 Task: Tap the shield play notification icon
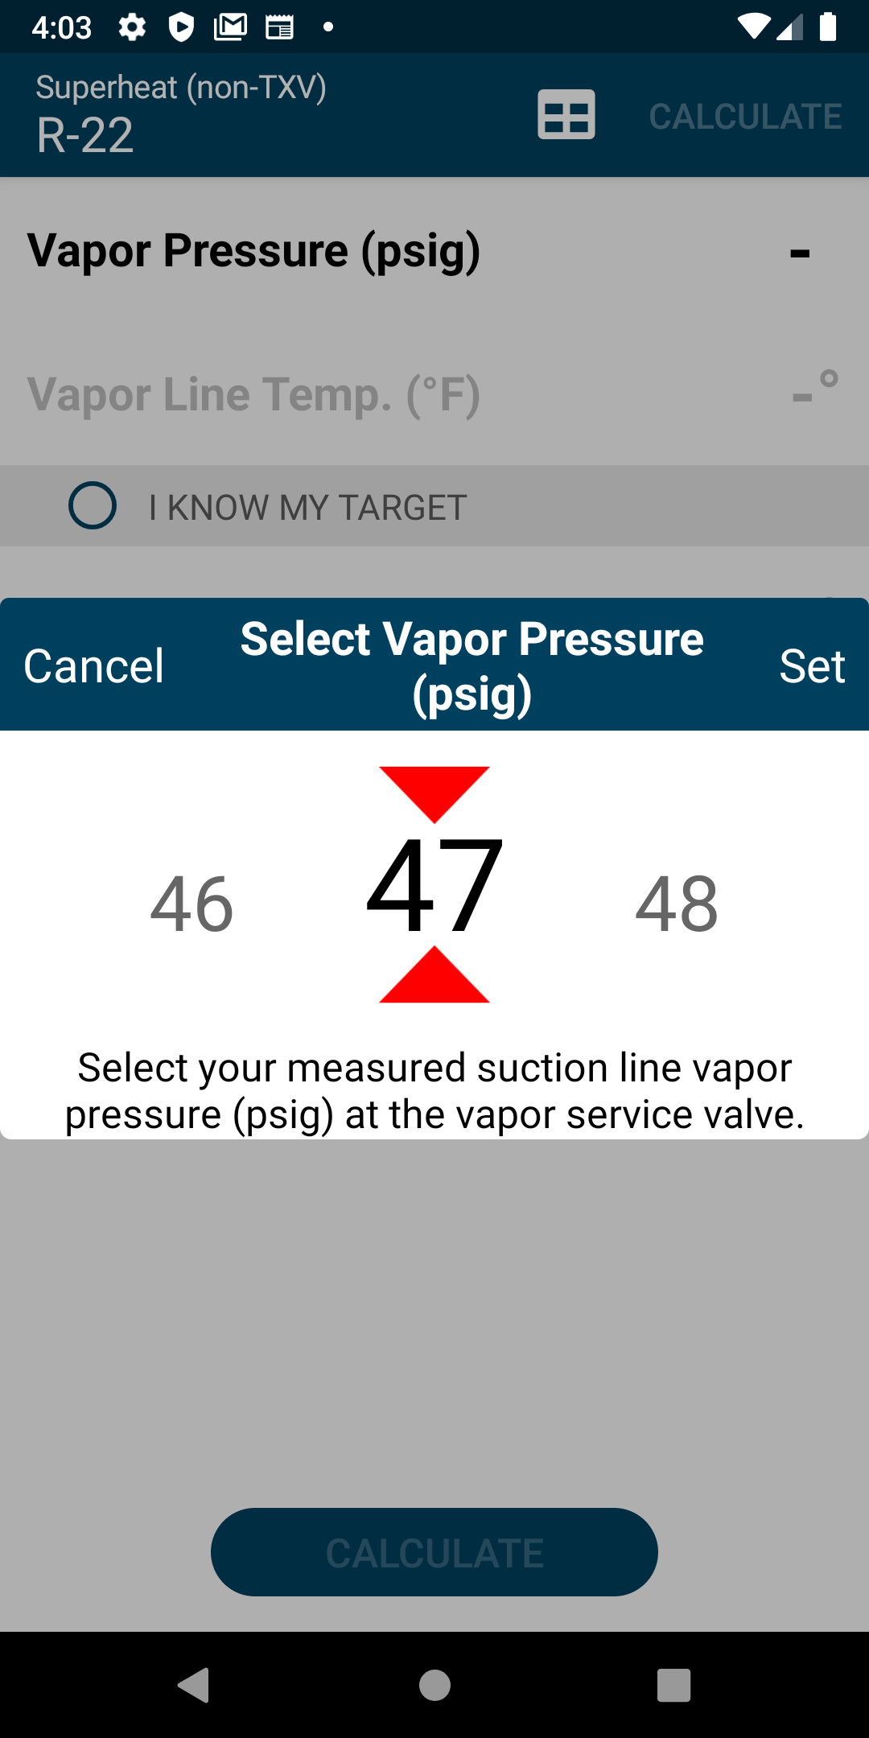click(x=181, y=27)
